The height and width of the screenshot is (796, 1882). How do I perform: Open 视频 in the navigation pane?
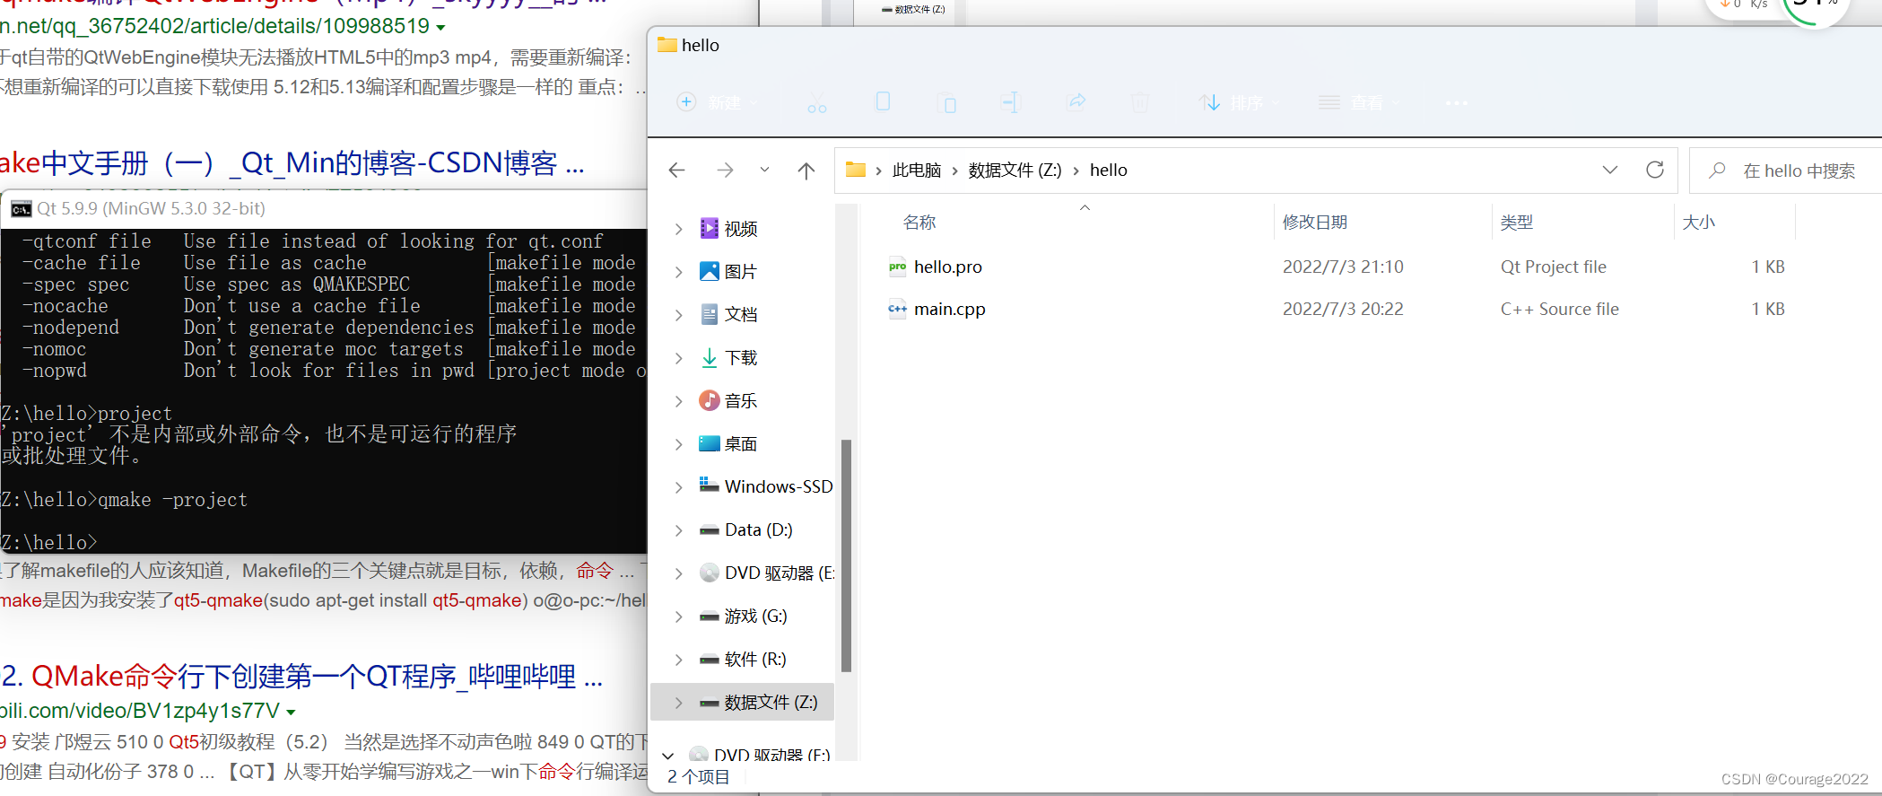tap(740, 229)
